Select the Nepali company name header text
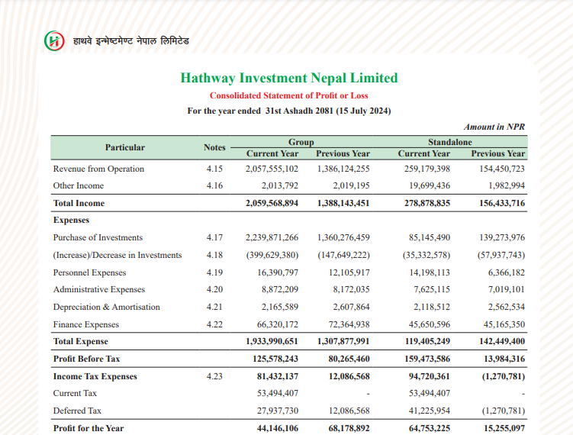573x435 pixels. 130,41
